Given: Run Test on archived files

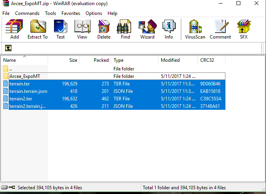Looking at the screenshot, I should [60, 30].
